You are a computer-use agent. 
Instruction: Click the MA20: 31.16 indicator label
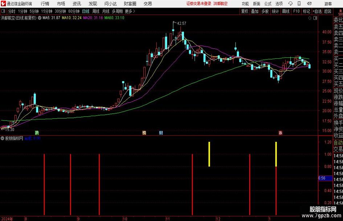(x=93, y=18)
